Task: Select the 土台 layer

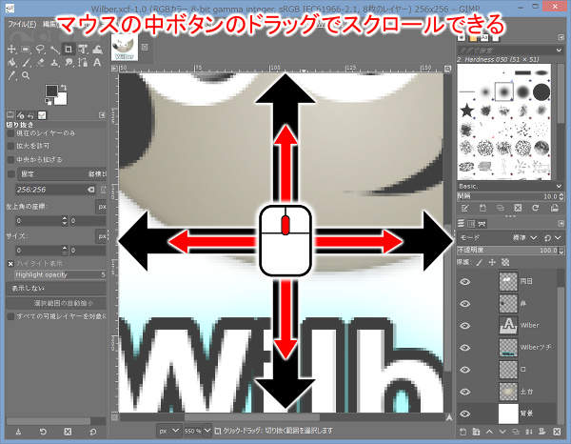Action: click(x=507, y=392)
